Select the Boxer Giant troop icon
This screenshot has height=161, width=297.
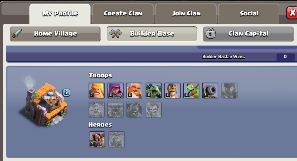(134, 90)
